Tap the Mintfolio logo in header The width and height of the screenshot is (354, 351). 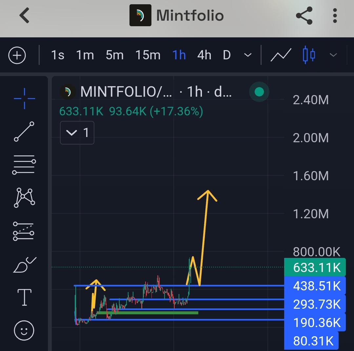140,15
